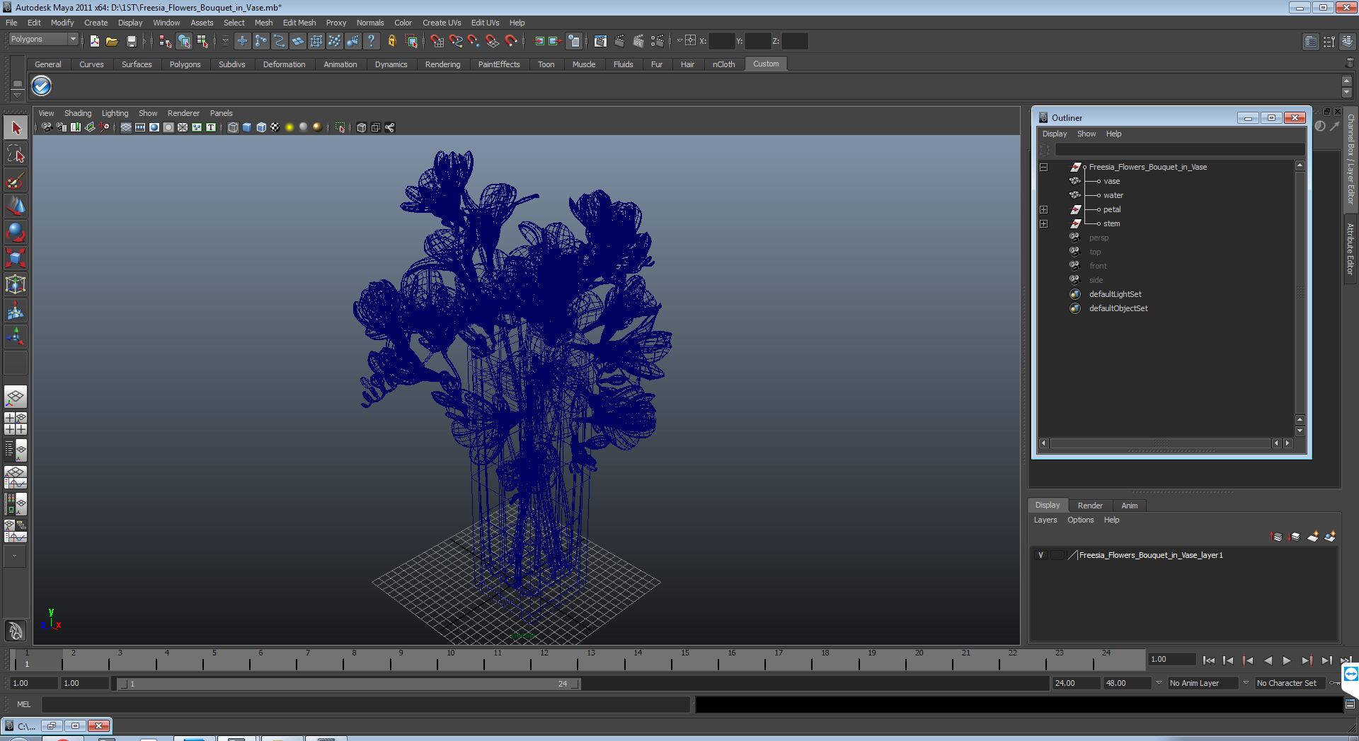Enable use all lights yellow icon
Image resolution: width=1359 pixels, height=741 pixels.
(x=289, y=127)
